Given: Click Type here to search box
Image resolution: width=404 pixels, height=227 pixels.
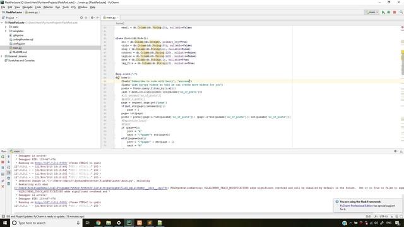Looking at the screenshot, I should 46,223.
